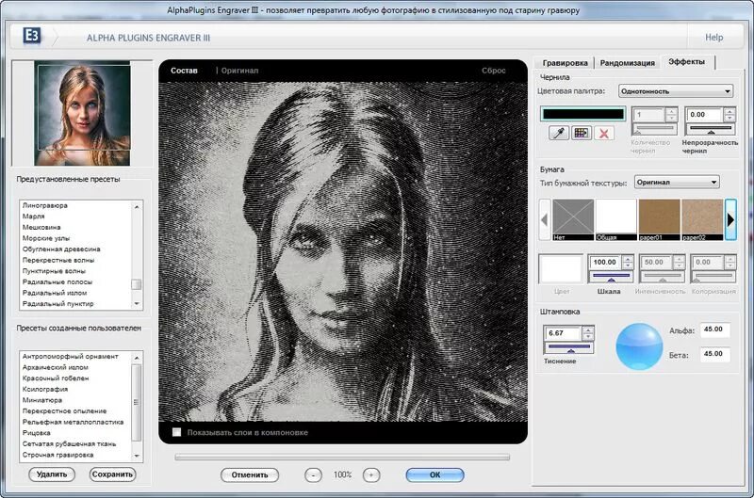Click the blue emboss direction sphere
The image size is (754, 498).
[x=639, y=346]
